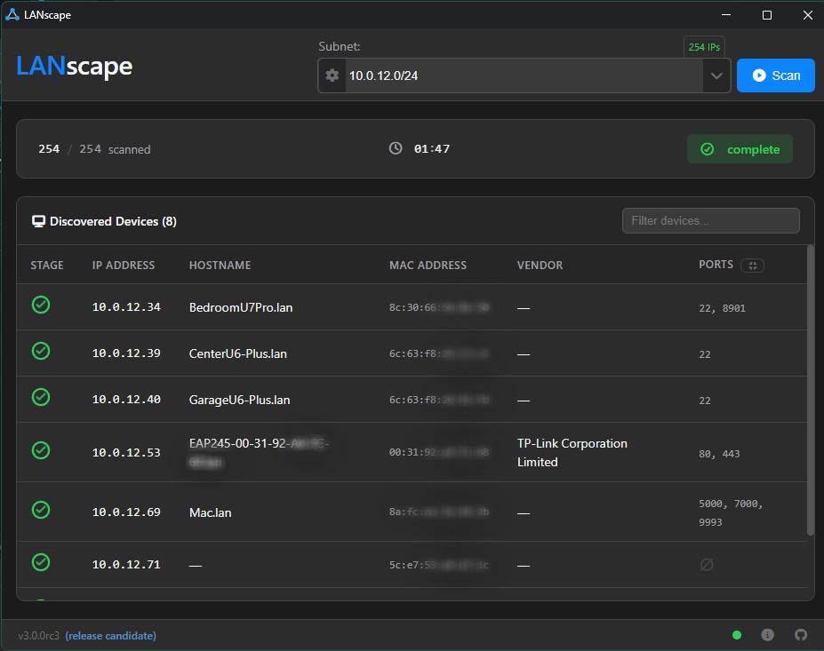
Task: Click the 254 IPs badge
Action: 704,46
